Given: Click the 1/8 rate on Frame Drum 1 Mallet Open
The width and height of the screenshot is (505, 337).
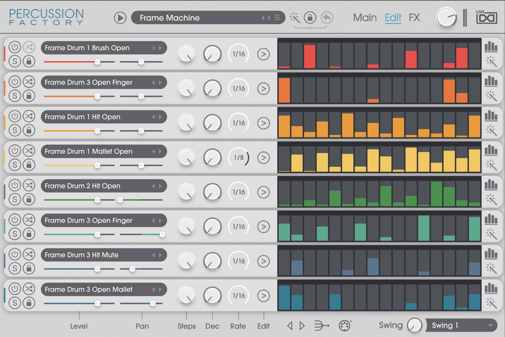Looking at the screenshot, I should (x=239, y=158).
